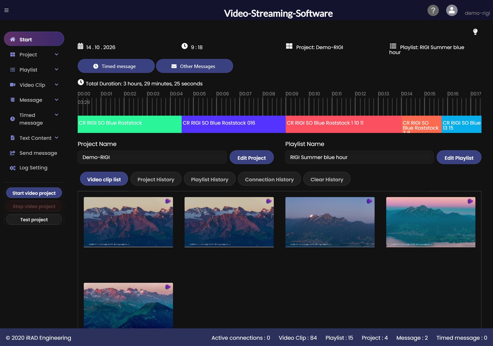Click the Other Messages button
Viewport: 493px width, 346px height.
(194, 66)
